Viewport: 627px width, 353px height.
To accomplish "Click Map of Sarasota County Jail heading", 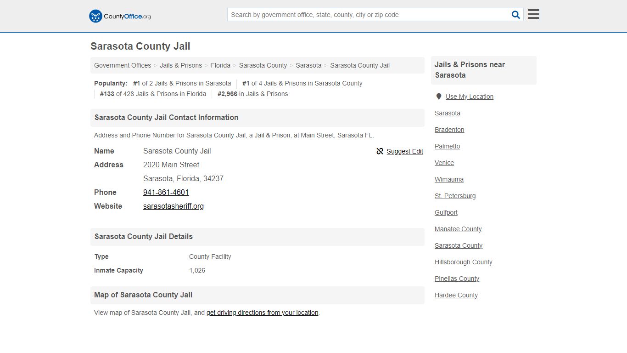I will [143, 295].
